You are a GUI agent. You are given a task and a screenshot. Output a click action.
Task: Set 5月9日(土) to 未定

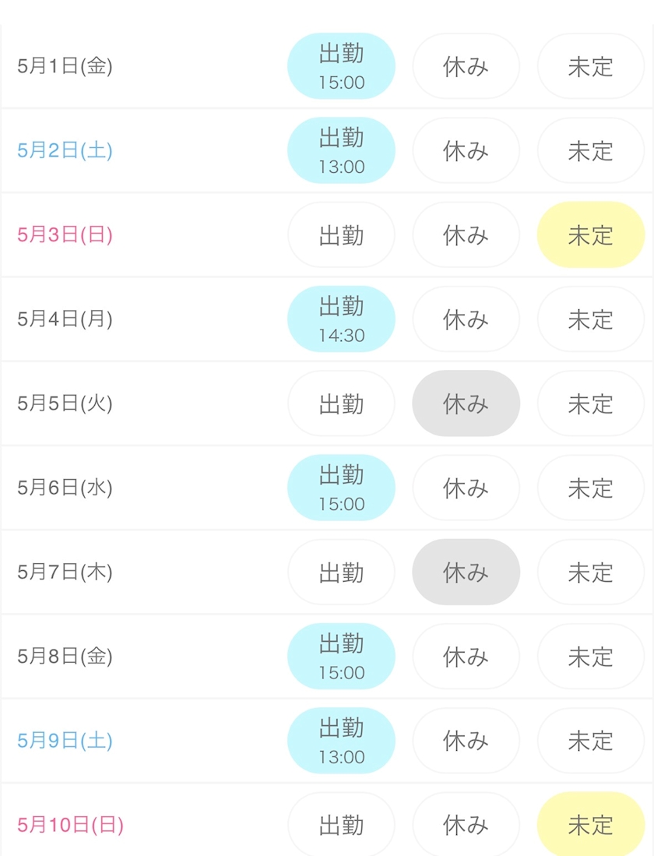(590, 741)
